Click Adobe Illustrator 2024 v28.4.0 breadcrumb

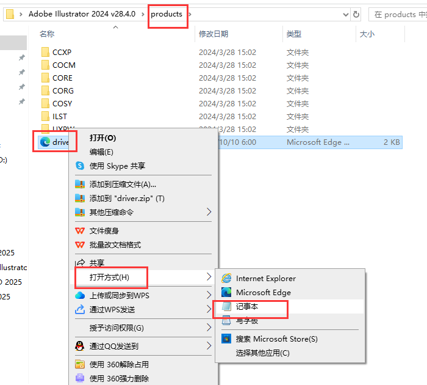pyautogui.click(x=82, y=14)
